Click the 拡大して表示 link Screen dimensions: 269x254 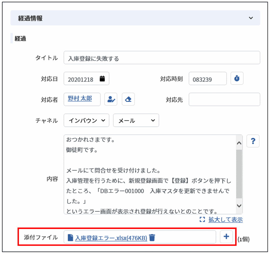pyautogui.click(x=226, y=220)
